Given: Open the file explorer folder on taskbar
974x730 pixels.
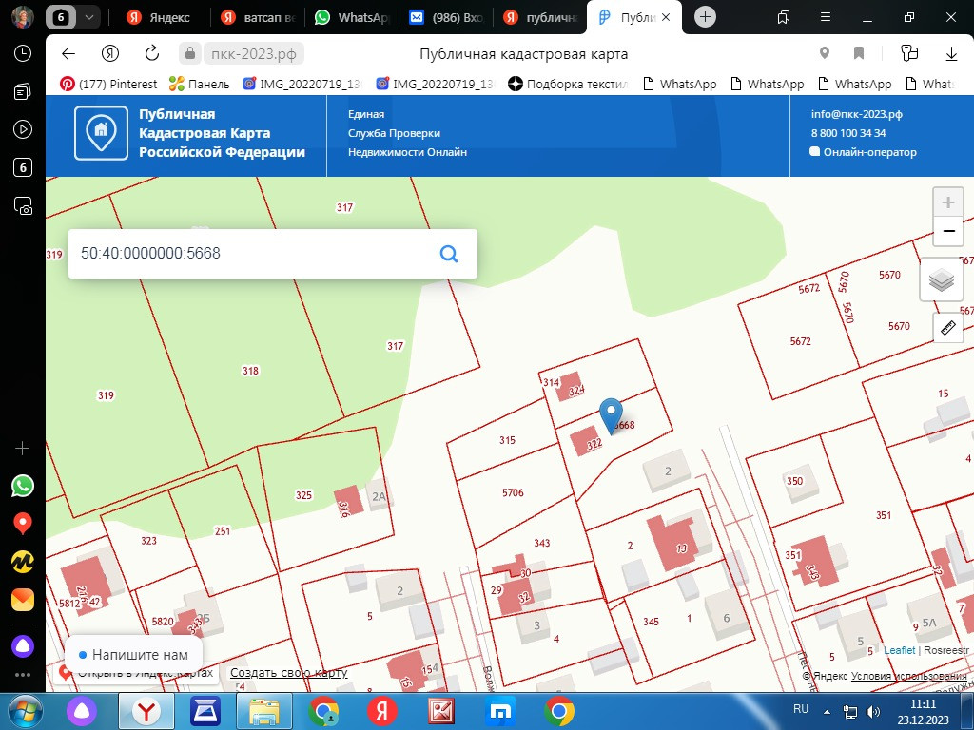Looking at the screenshot, I should pos(264,712).
